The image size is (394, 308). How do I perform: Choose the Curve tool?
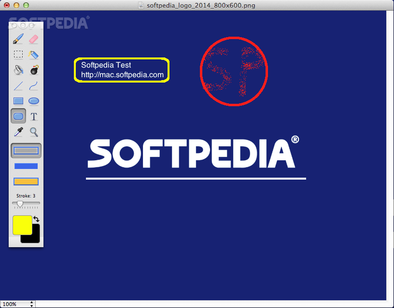(x=34, y=85)
